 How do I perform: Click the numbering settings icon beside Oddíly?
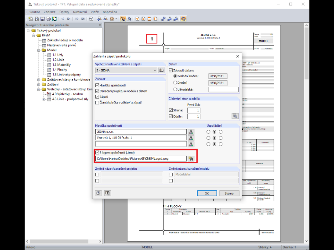tap(235, 116)
